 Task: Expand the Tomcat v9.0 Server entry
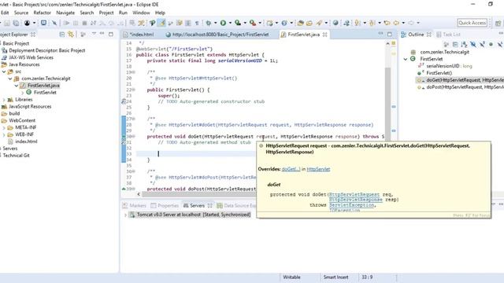click(125, 215)
